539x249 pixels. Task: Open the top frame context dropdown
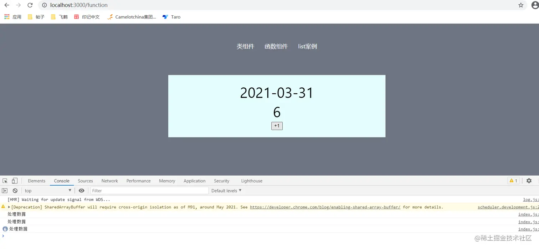47,191
